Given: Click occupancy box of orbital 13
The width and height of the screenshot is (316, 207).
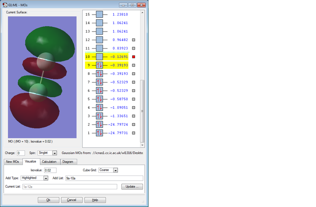Looking at the screenshot, I should coord(100,31).
